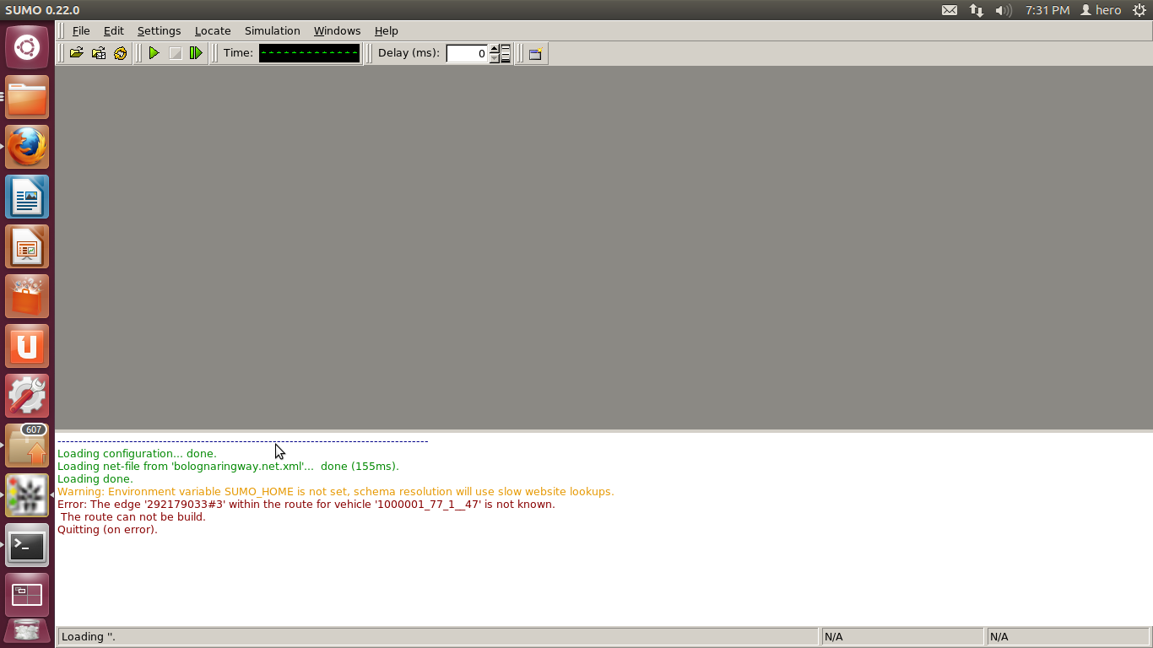Screen dimensions: 1153x648
Task: Click the 7:31 PM clock
Action: pyautogui.click(x=1047, y=10)
